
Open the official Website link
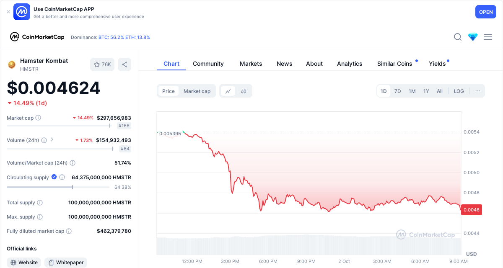[x=24, y=263]
